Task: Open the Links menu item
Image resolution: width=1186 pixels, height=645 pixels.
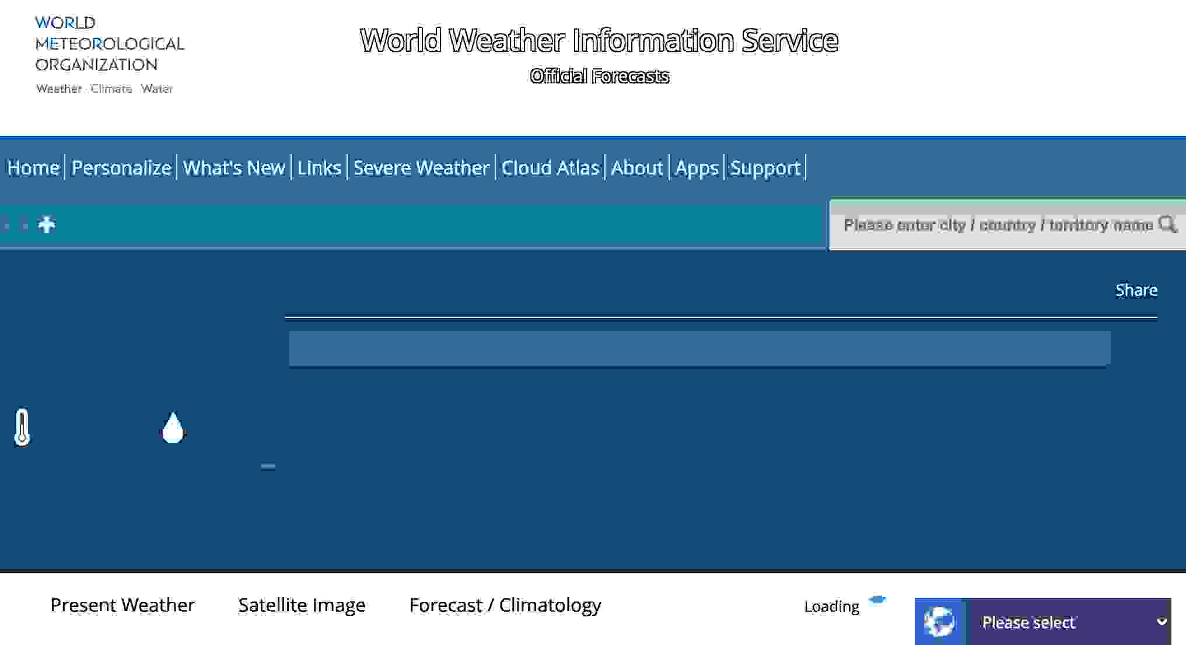Action: coord(319,168)
